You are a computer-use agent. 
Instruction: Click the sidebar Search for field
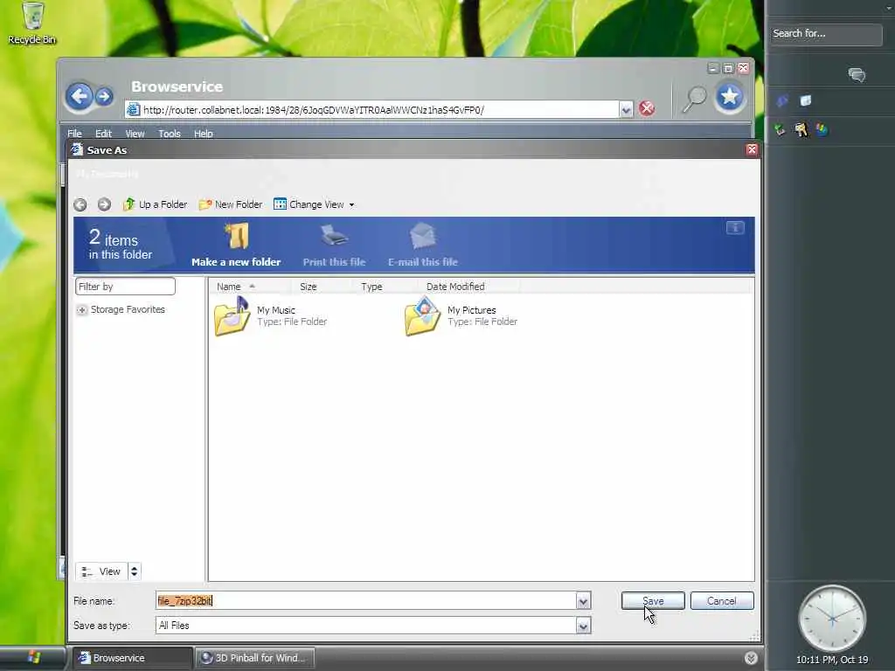point(826,34)
